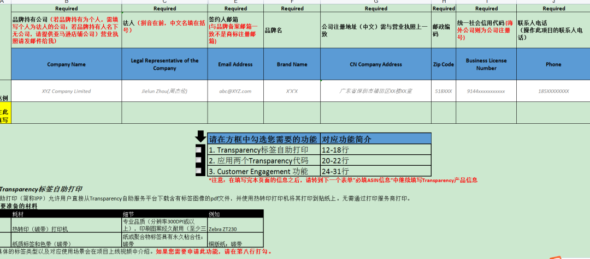This screenshot has width=590, height=259.
Task: Click the 统一社会信用代码 description cell
Action: (486, 30)
